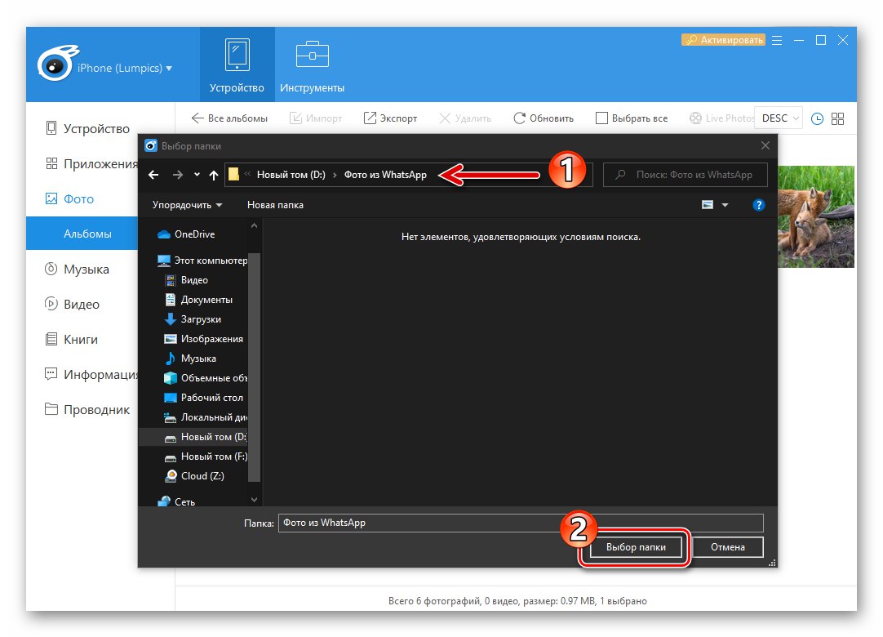Image resolution: width=883 pixels, height=637 pixels.
Task: Click the Отмена button
Action: coord(728,547)
